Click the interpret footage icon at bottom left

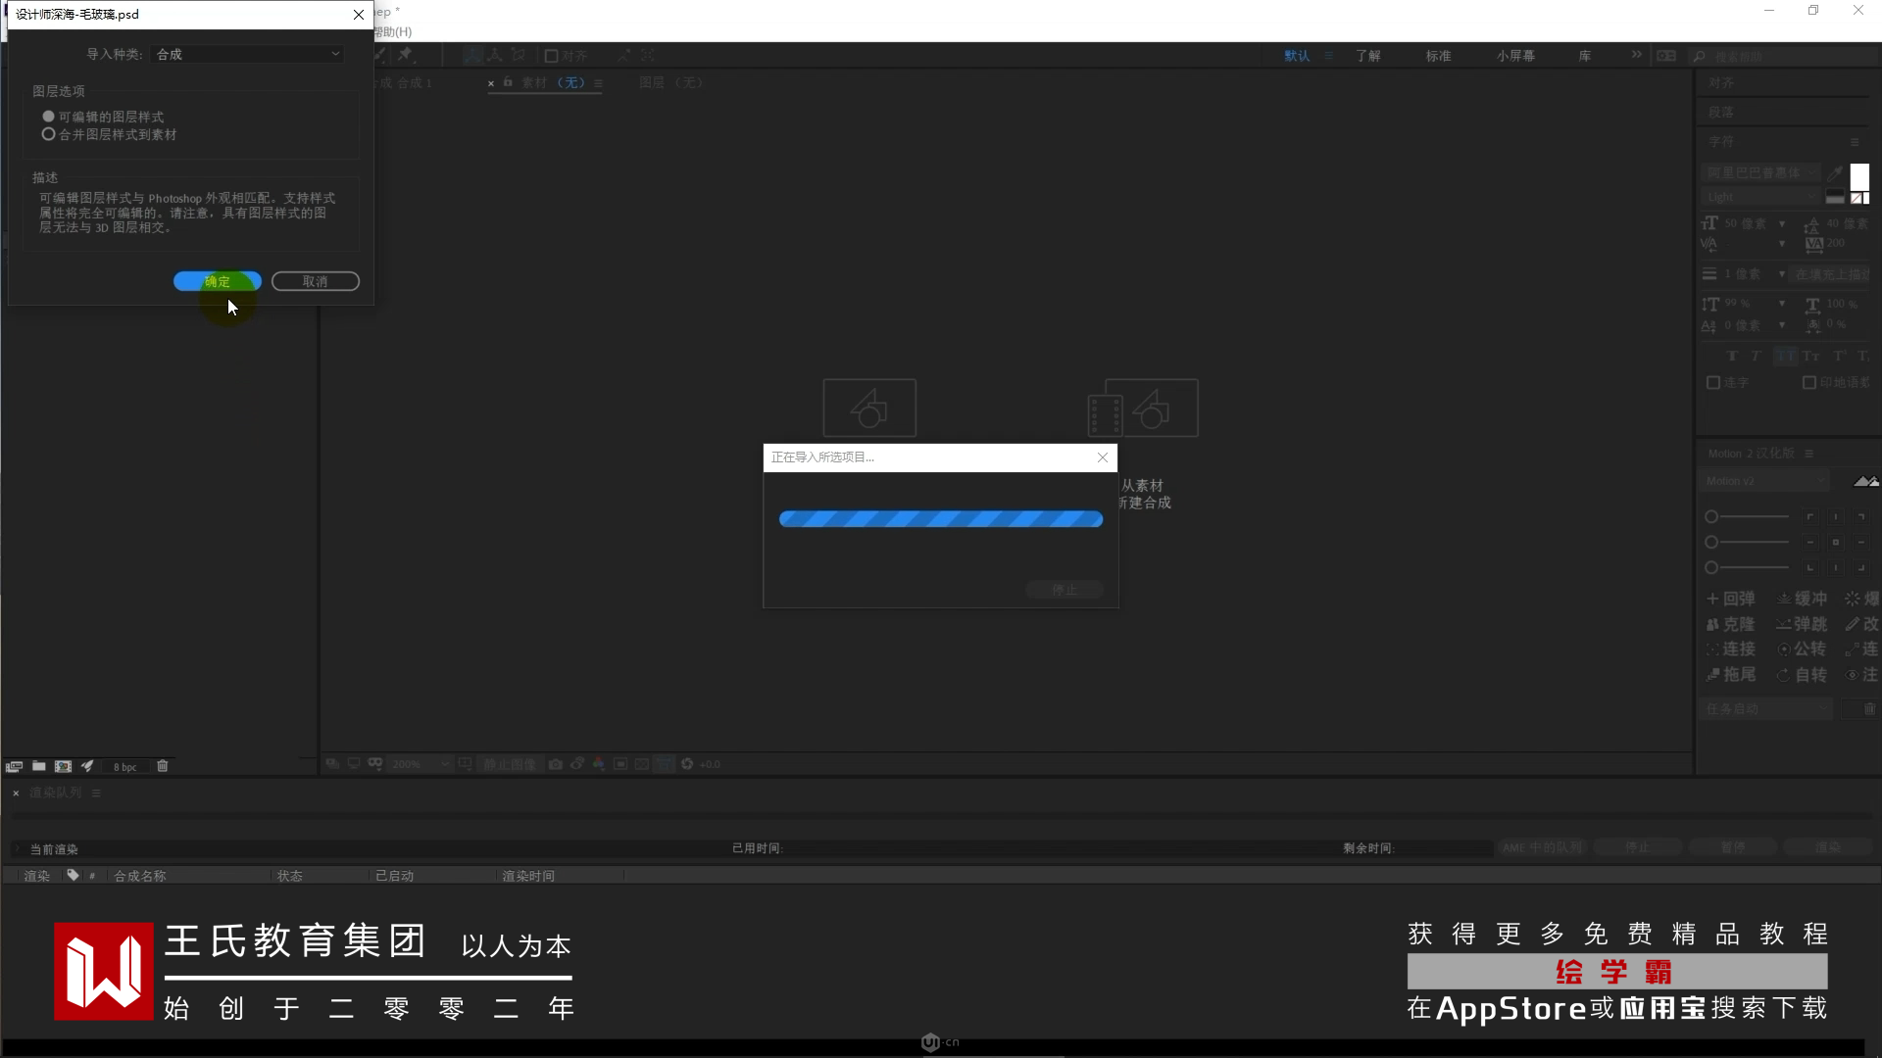pos(14,766)
